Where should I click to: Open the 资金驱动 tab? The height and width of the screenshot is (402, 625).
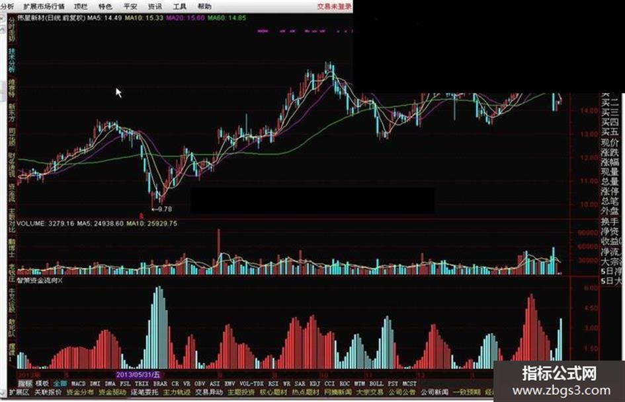pyautogui.click(x=112, y=393)
